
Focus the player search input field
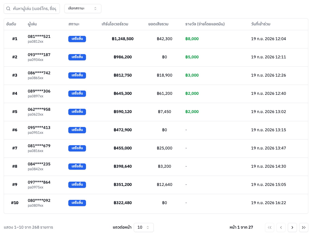32,9
